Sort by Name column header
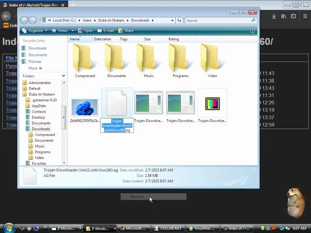The height and width of the screenshot is (233, 311). coord(80,39)
